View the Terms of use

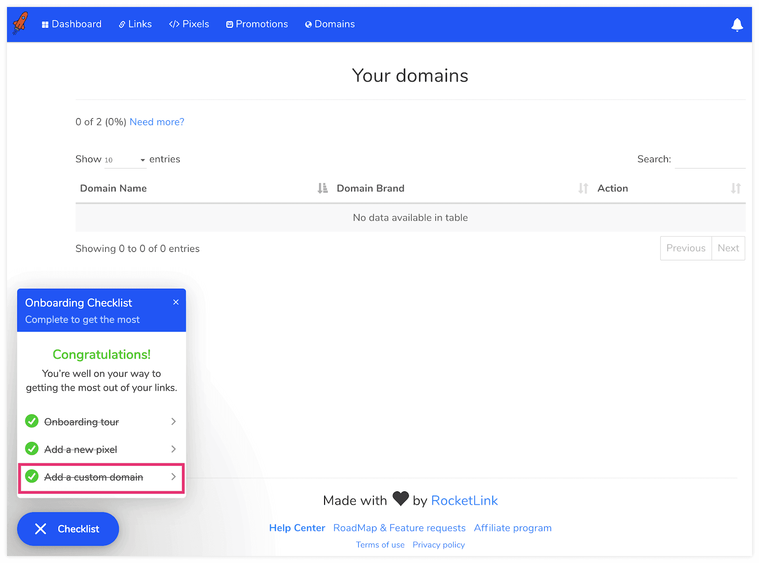pos(380,545)
